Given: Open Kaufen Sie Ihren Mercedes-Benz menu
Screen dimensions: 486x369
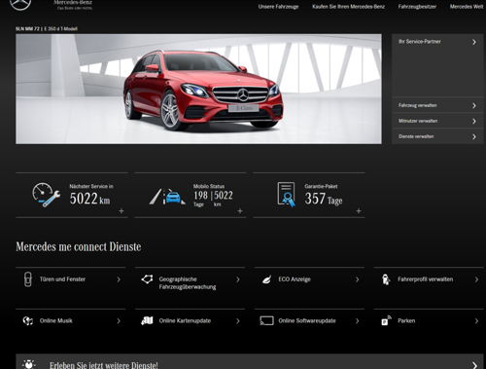Looking at the screenshot, I should (x=348, y=7).
